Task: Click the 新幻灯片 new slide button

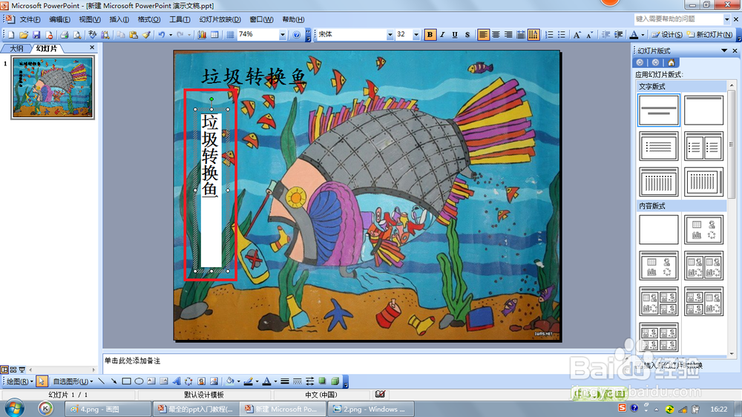Action: pos(709,35)
